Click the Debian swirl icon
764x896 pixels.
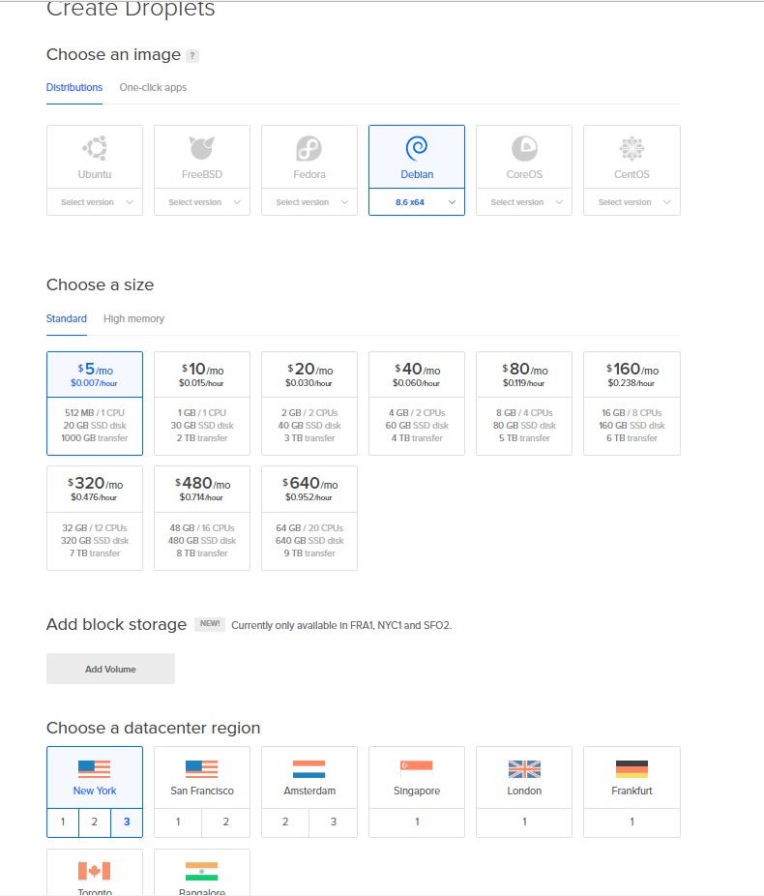(x=417, y=148)
